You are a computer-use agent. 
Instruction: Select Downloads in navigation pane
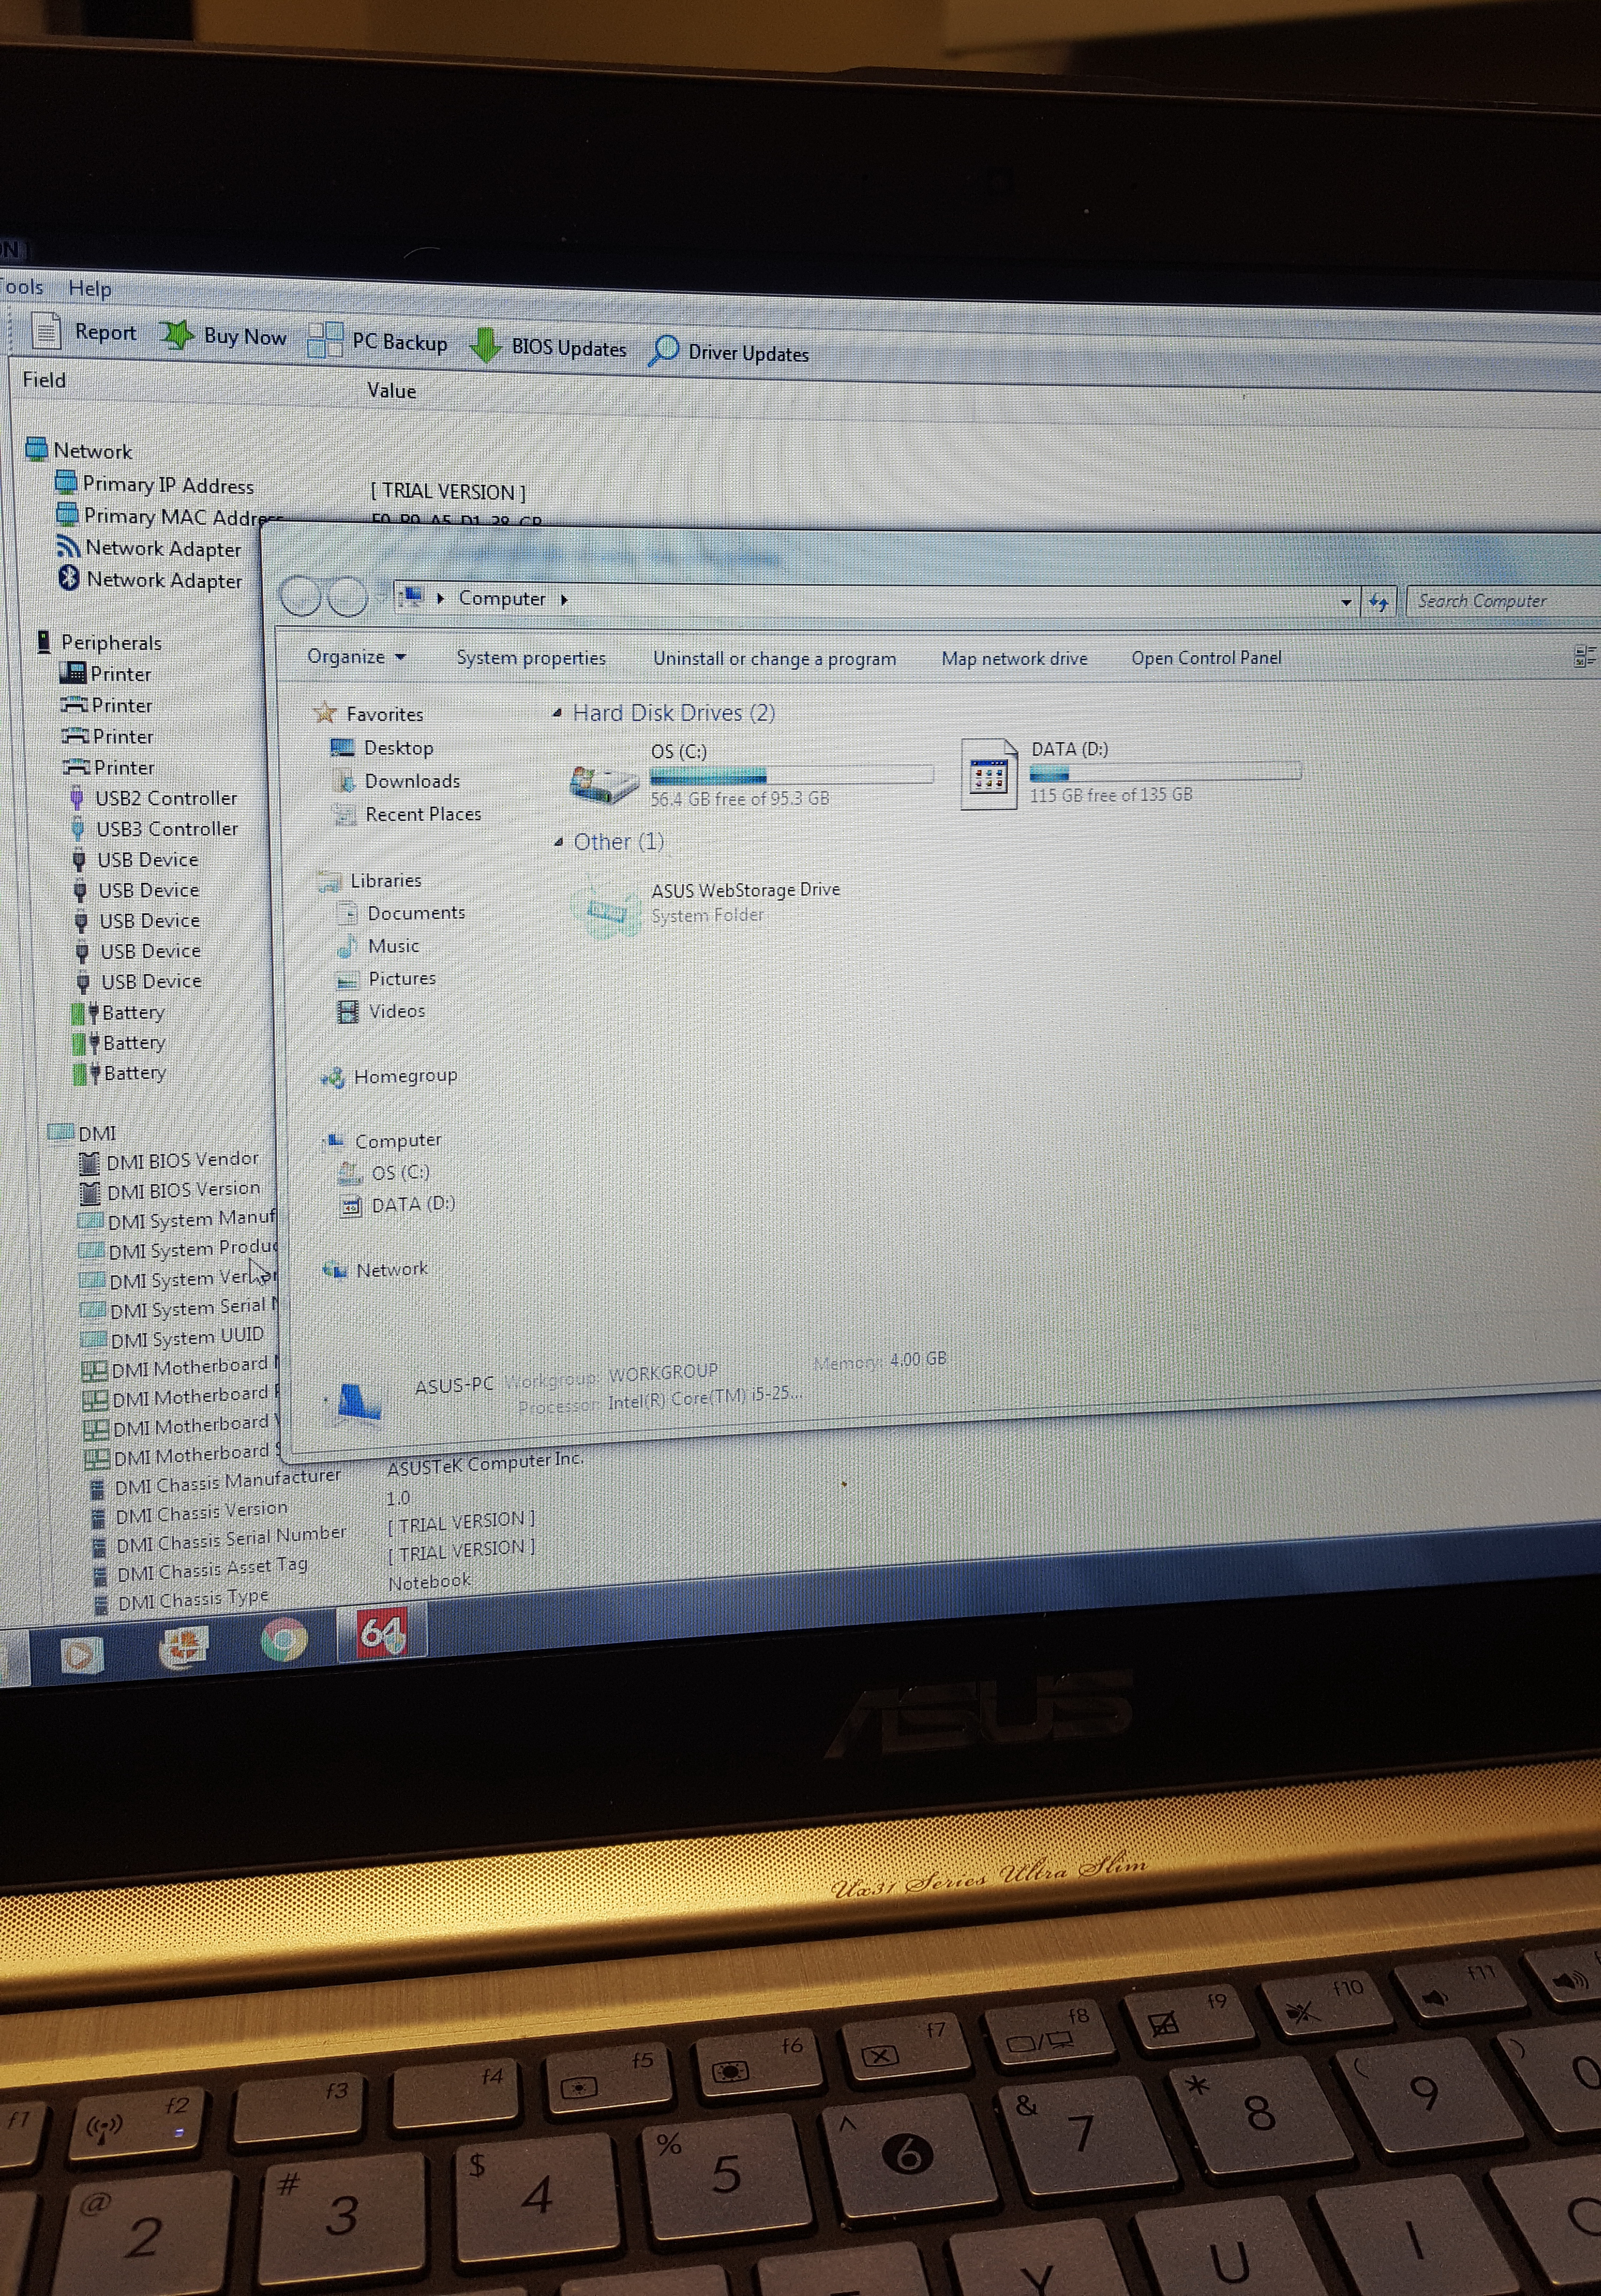tap(412, 780)
